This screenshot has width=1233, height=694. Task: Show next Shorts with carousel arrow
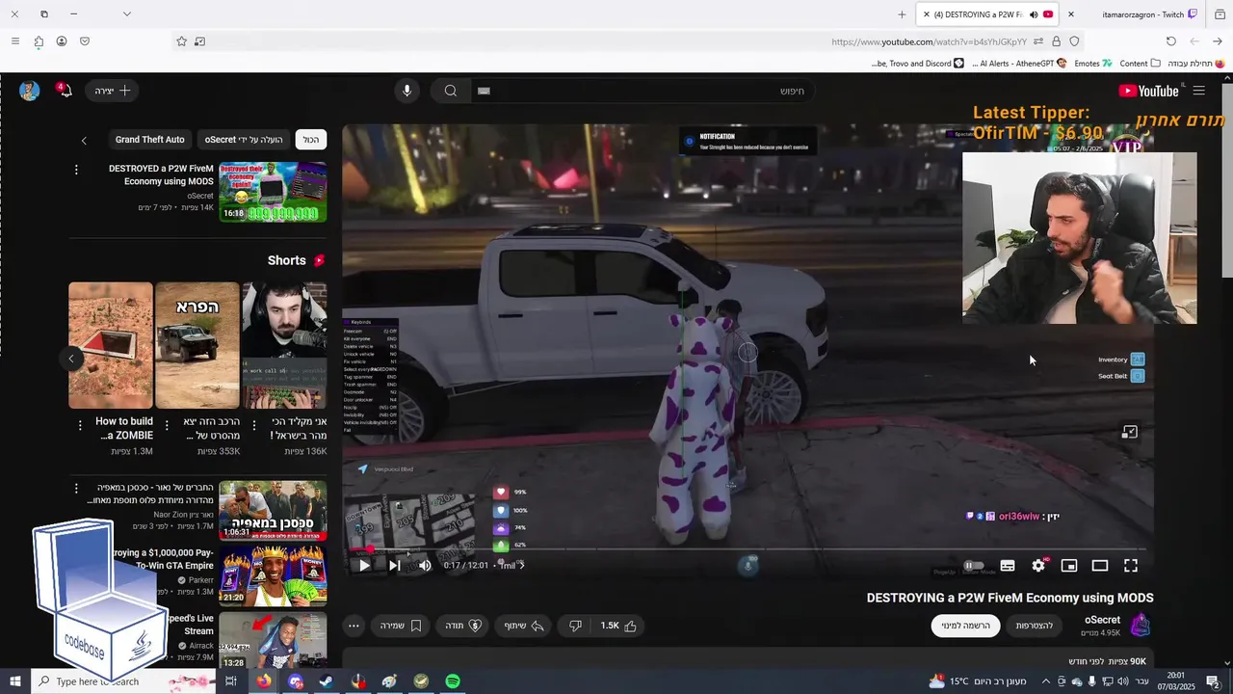pyautogui.click(x=71, y=359)
